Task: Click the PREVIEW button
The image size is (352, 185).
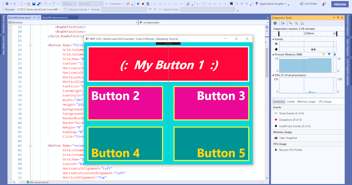Action: point(339,4)
